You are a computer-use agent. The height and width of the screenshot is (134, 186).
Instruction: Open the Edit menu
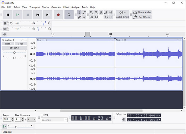point(9,7)
